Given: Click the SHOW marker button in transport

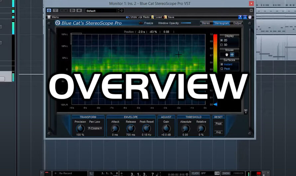Looking at the screenshot, I should 226,173.
